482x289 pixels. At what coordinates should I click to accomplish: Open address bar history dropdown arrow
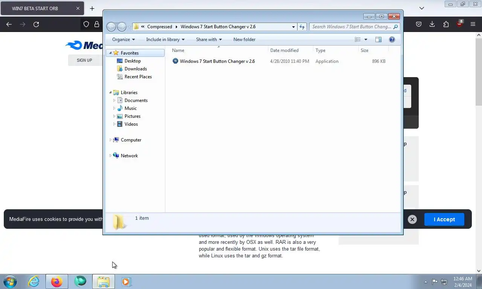pos(294,27)
